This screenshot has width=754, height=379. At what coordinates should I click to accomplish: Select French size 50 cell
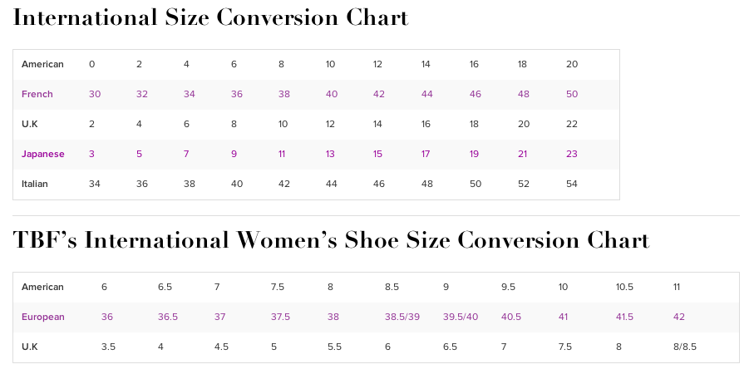point(572,95)
